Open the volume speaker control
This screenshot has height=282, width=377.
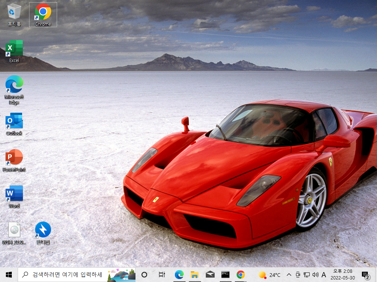315,275
